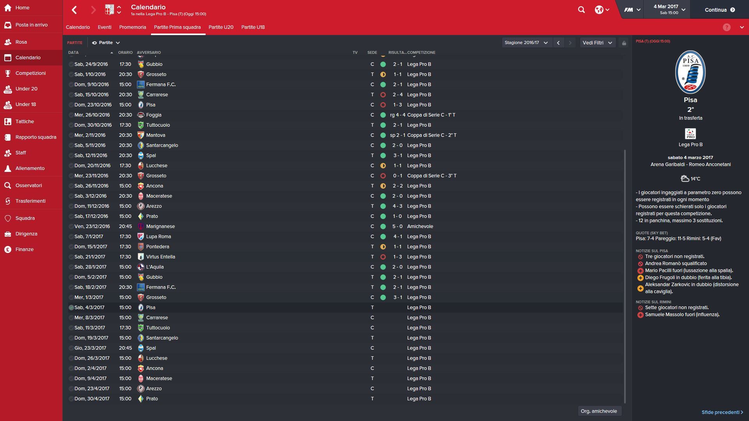Select the round marker for Mer, 8/3/2017 Carrarese
This screenshot has width=749, height=421.
71,318
